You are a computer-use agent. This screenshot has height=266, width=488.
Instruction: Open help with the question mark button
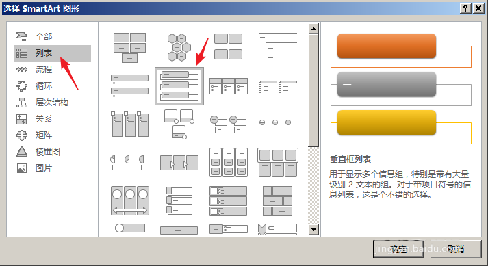[465, 8]
